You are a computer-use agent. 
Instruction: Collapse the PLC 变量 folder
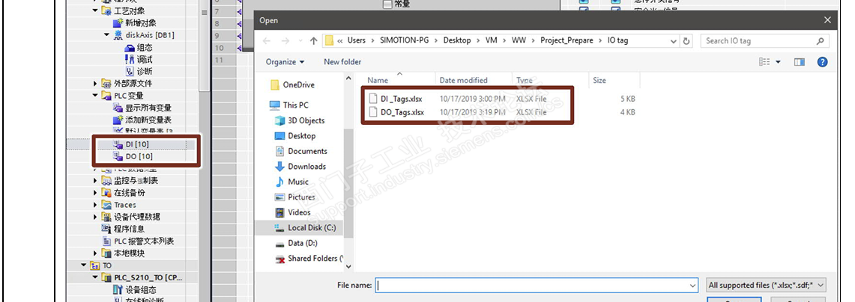coord(95,96)
